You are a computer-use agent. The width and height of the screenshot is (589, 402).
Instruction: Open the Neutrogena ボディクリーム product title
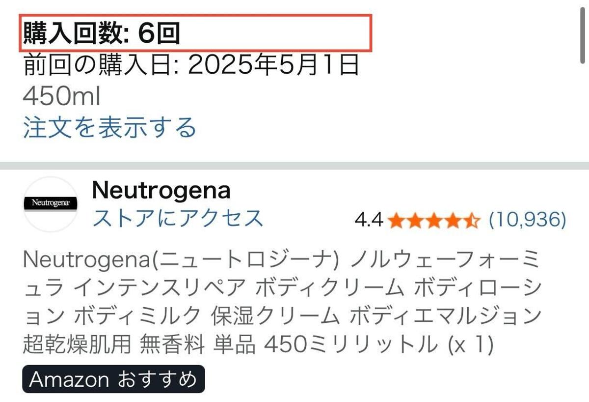tap(282, 302)
